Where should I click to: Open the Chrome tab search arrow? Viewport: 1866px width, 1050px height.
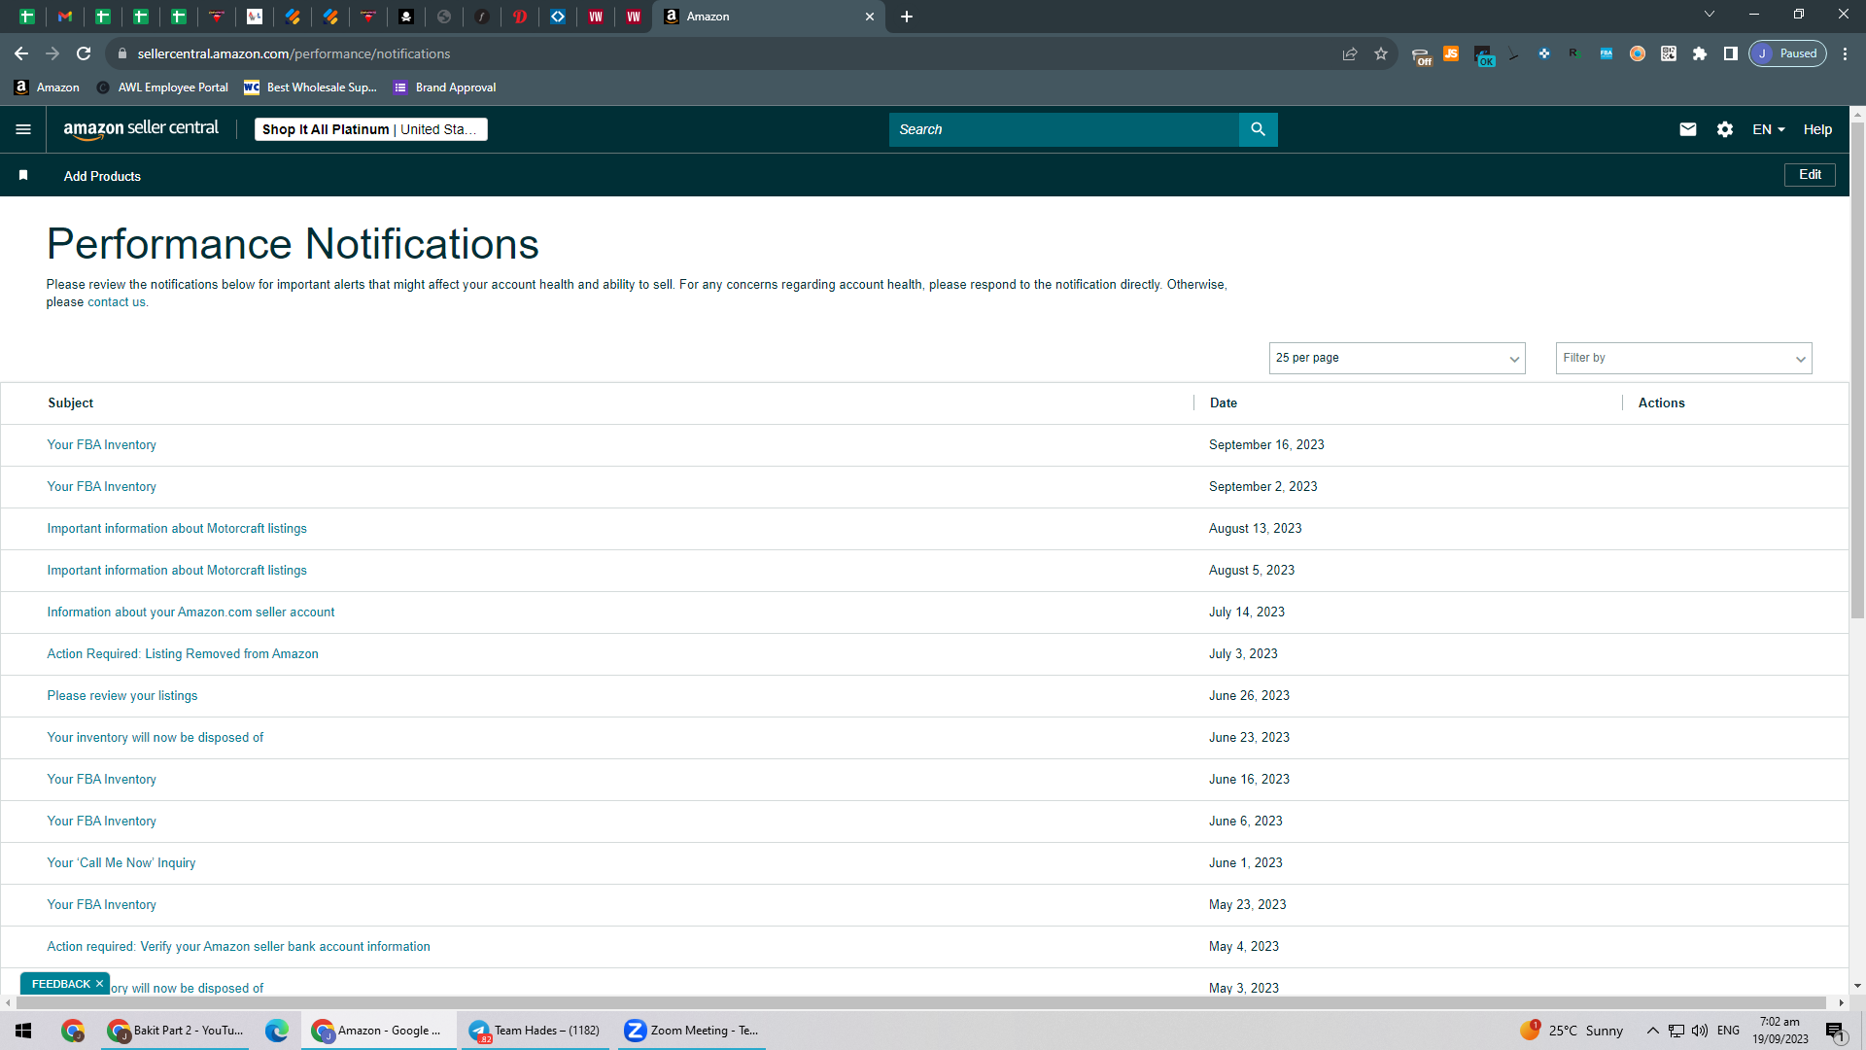point(1710,15)
